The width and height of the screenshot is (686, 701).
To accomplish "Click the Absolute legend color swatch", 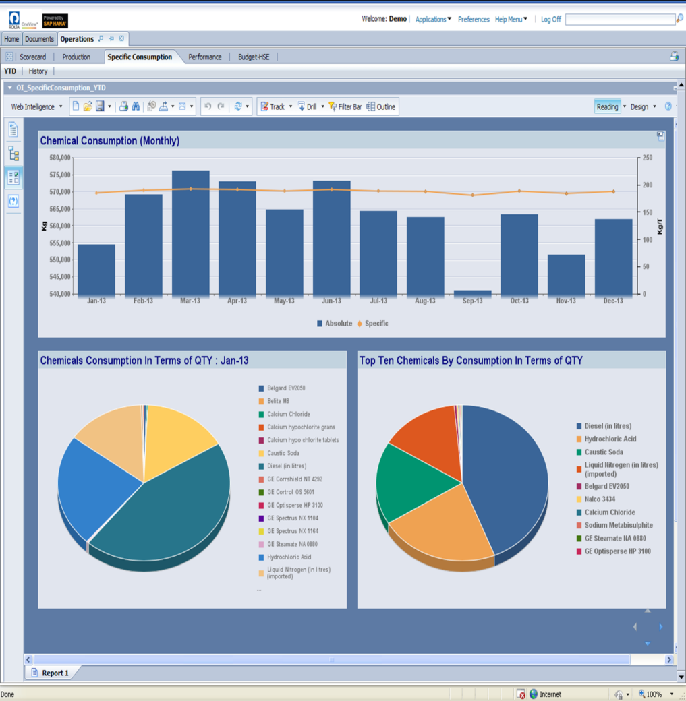I will (320, 324).
